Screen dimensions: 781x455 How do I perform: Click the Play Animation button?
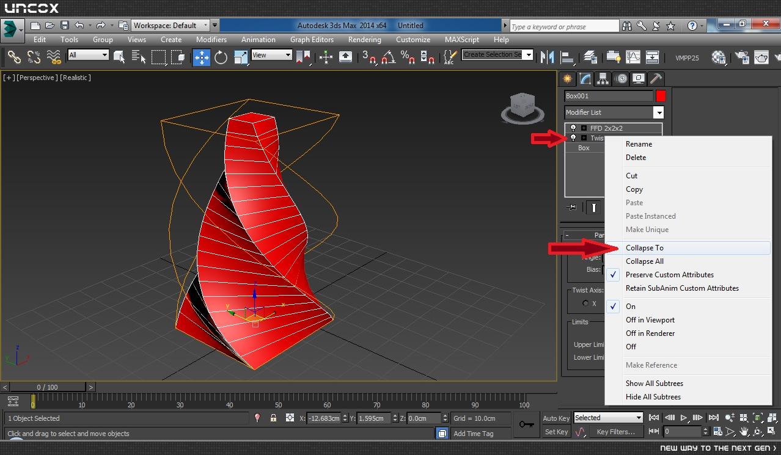(684, 418)
